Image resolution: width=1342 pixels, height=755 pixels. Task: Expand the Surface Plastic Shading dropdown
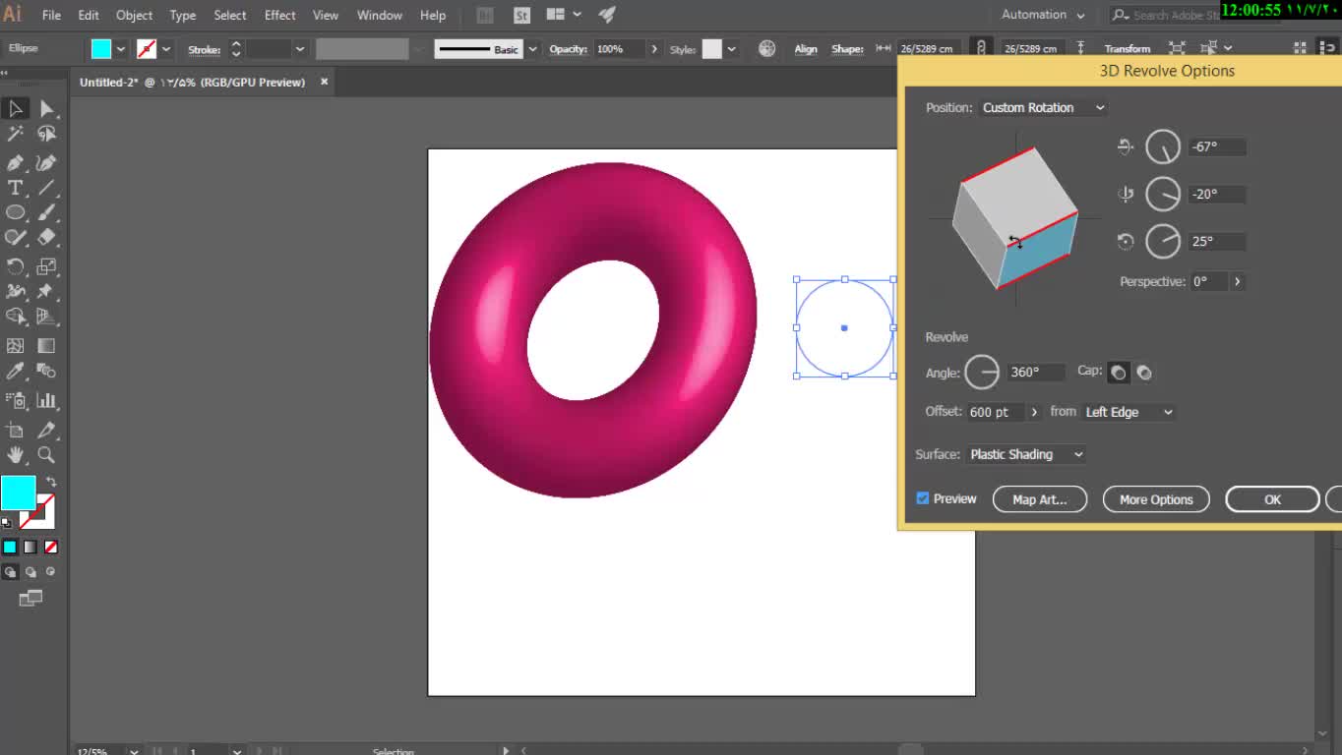pos(1026,454)
